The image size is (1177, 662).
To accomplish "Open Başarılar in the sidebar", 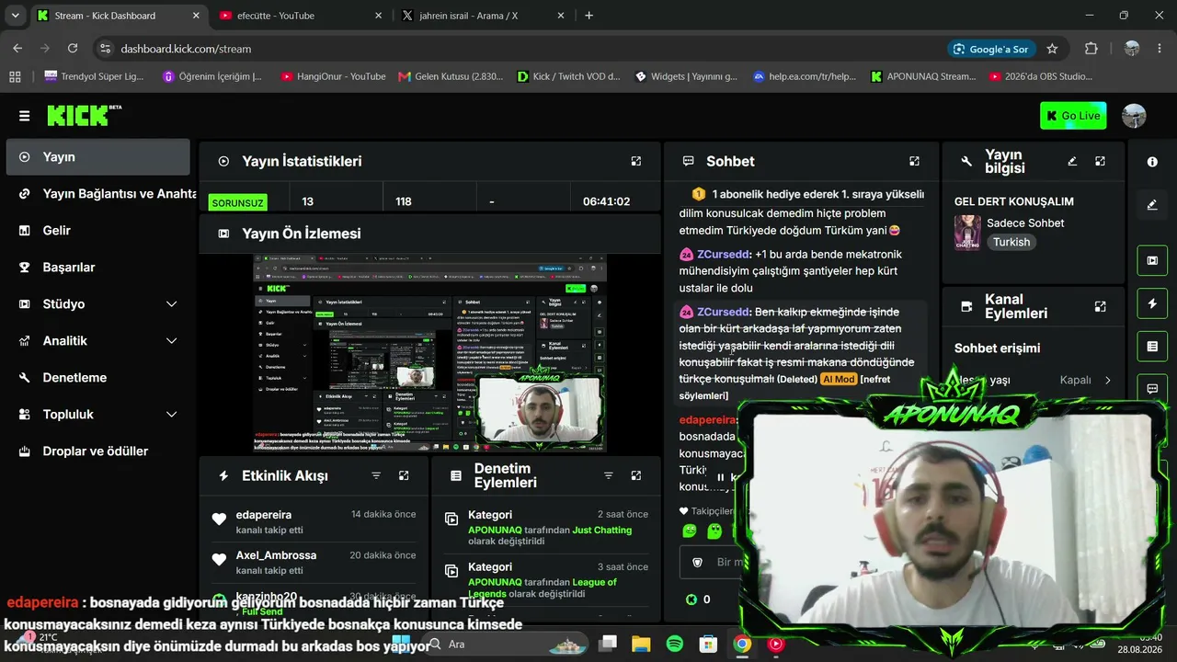I will [x=98, y=268].
